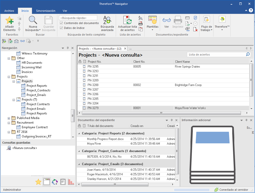Open the export document icon dropdown arrow

(x=191, y=24)
